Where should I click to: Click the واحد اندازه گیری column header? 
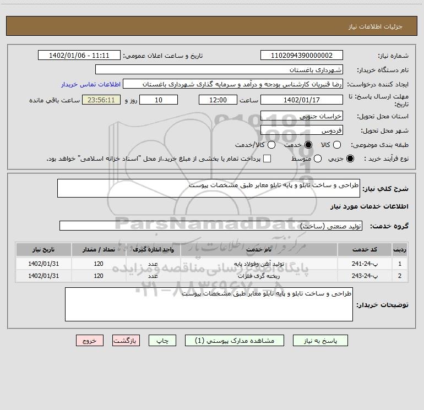[153, 249]
